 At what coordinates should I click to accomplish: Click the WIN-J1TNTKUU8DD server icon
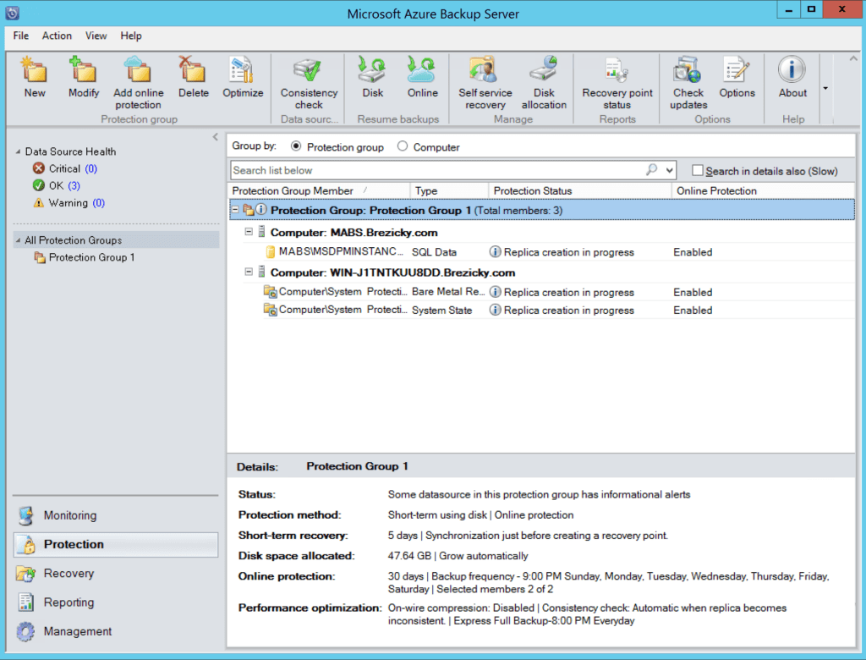tap(262, 272)
